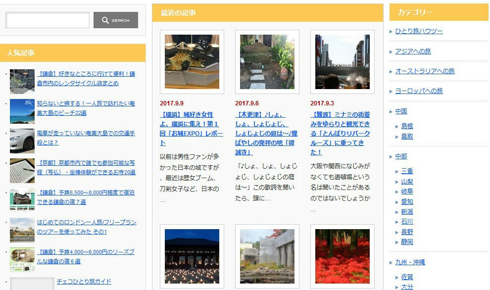Open the red spider lily flowers image

tap(343, 256)
